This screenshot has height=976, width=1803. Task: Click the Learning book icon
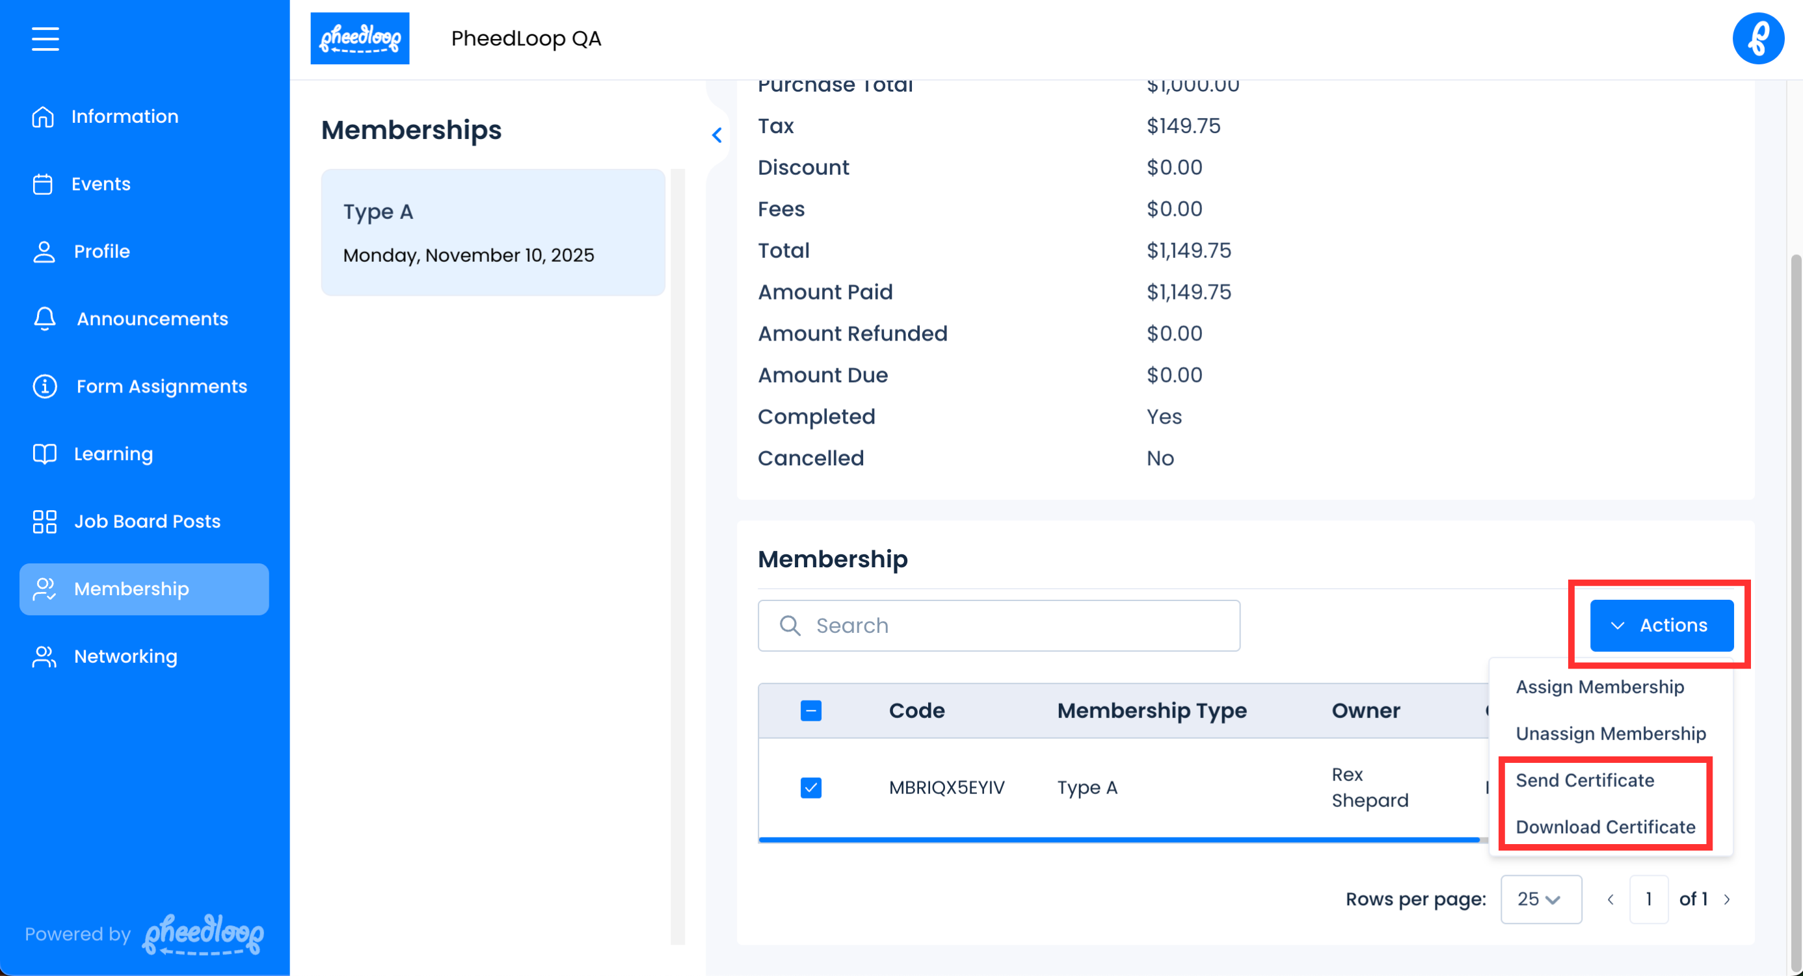[45, 454]
